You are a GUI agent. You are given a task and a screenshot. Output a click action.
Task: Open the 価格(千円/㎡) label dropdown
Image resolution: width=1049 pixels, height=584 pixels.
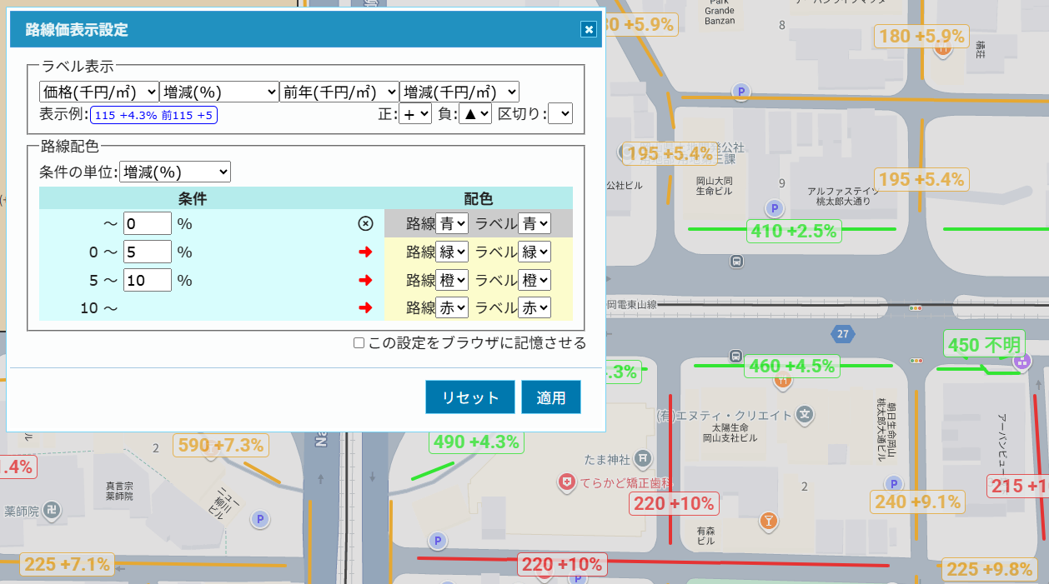click(98, 92)
